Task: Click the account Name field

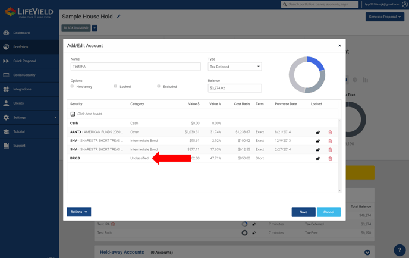Action: 136,67
